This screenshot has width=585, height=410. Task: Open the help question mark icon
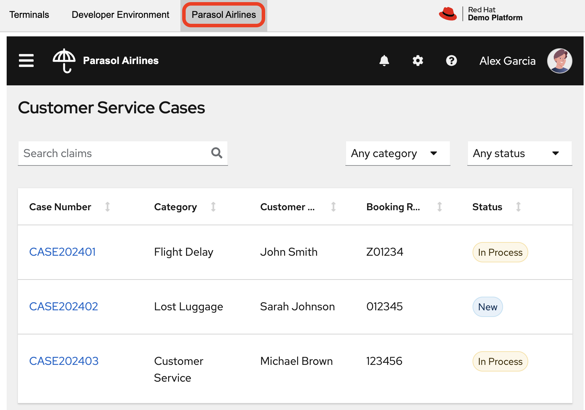pos(452,61)
